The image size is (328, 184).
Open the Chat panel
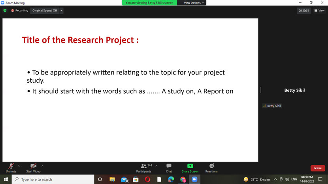click(169, 168)
